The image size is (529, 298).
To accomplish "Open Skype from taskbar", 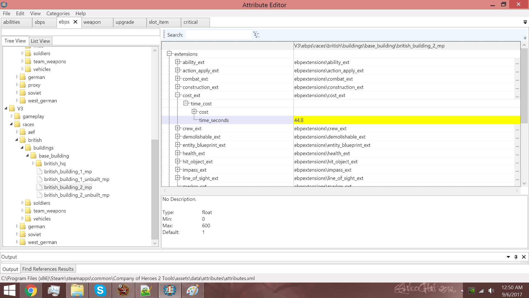I will 100,290.
